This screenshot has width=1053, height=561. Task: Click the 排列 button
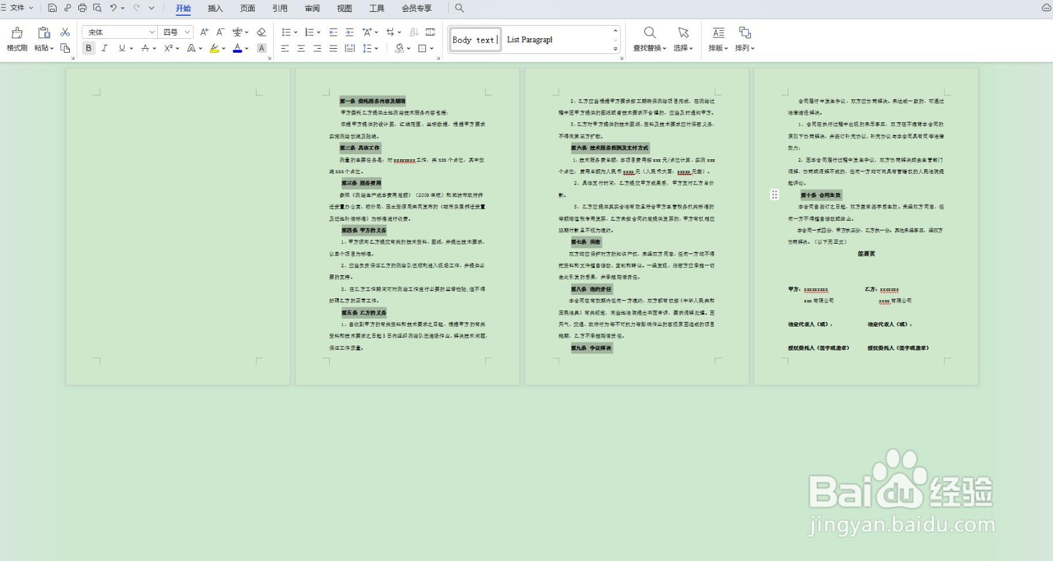744,39
